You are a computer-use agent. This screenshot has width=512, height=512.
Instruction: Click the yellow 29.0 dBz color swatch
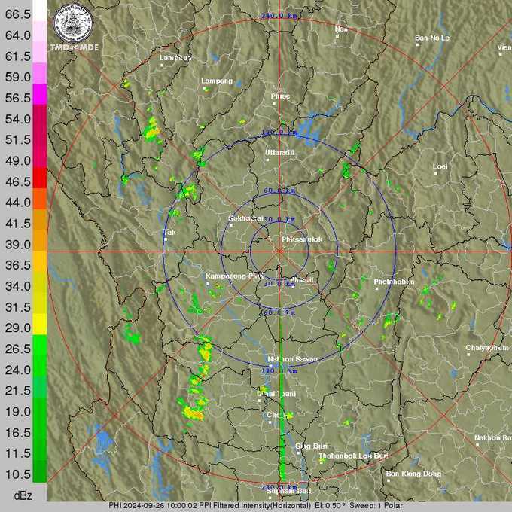[39, 324]
